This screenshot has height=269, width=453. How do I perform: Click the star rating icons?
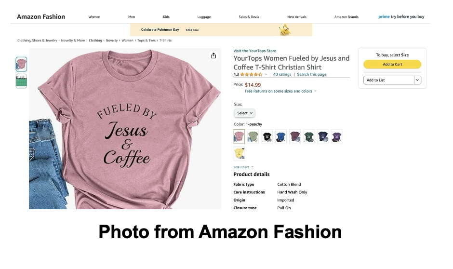(251, 75)
